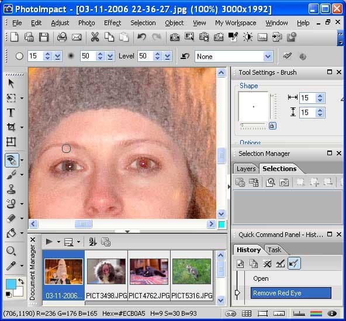Swap foreground and background colors

tap(21, 281)
